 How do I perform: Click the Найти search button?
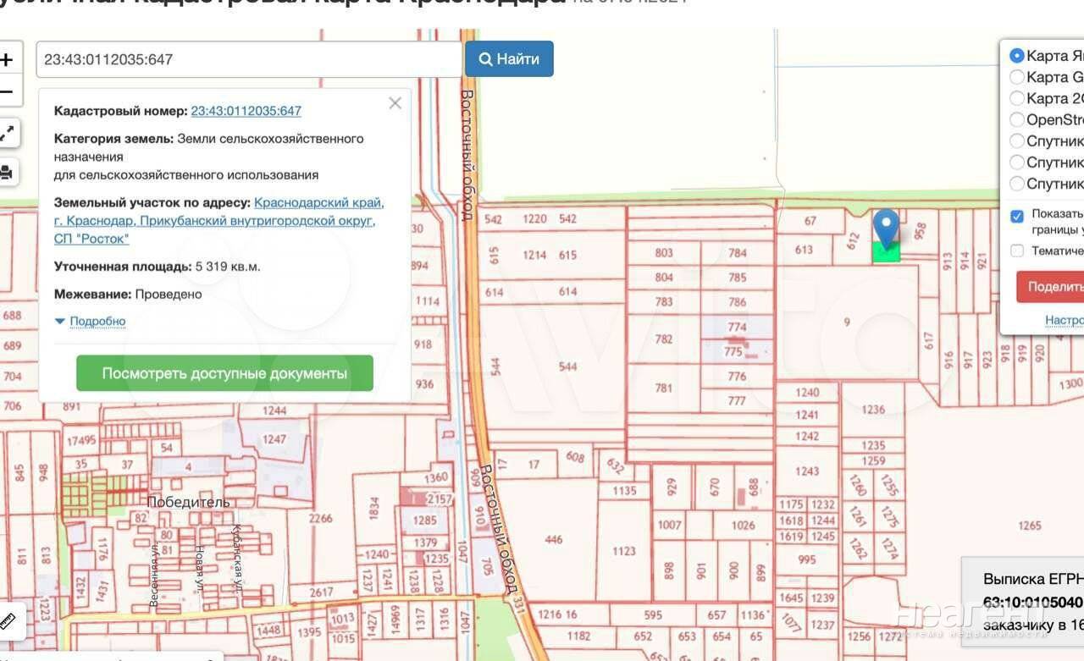click(509, 59)
